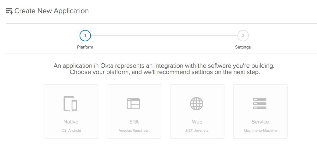317x150 pixels.
Task: Click the "iOS, Android" subtitle
Action: 71,130
